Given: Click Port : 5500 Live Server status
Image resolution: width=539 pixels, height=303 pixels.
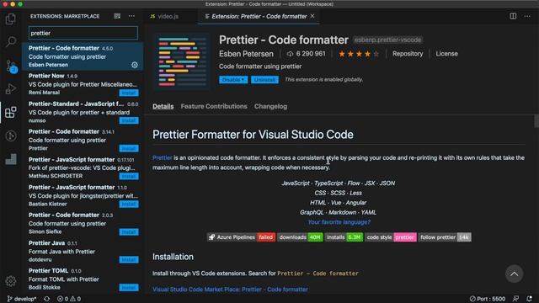Looking at the screenshot, I should (487, 299).
